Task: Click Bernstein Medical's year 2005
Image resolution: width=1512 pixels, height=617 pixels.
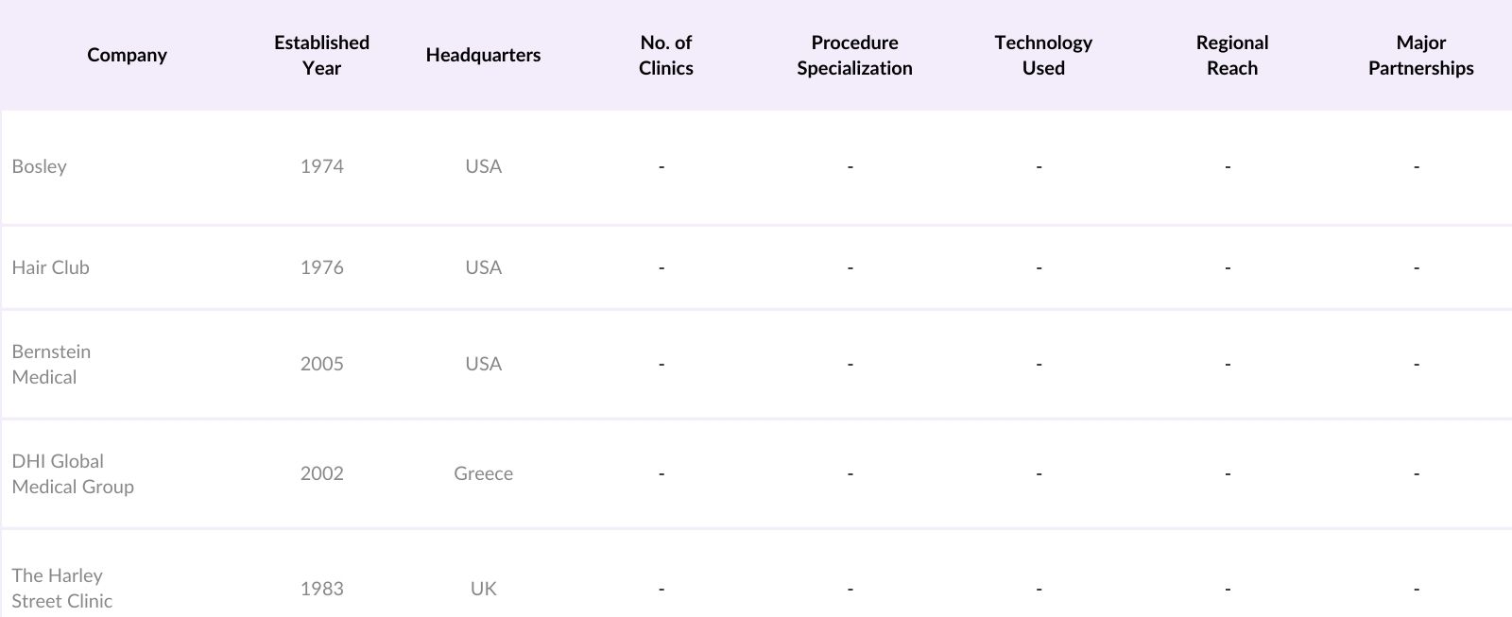Action: coord(321,364)
